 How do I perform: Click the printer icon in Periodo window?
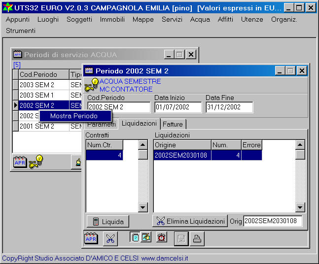[197, 238]
